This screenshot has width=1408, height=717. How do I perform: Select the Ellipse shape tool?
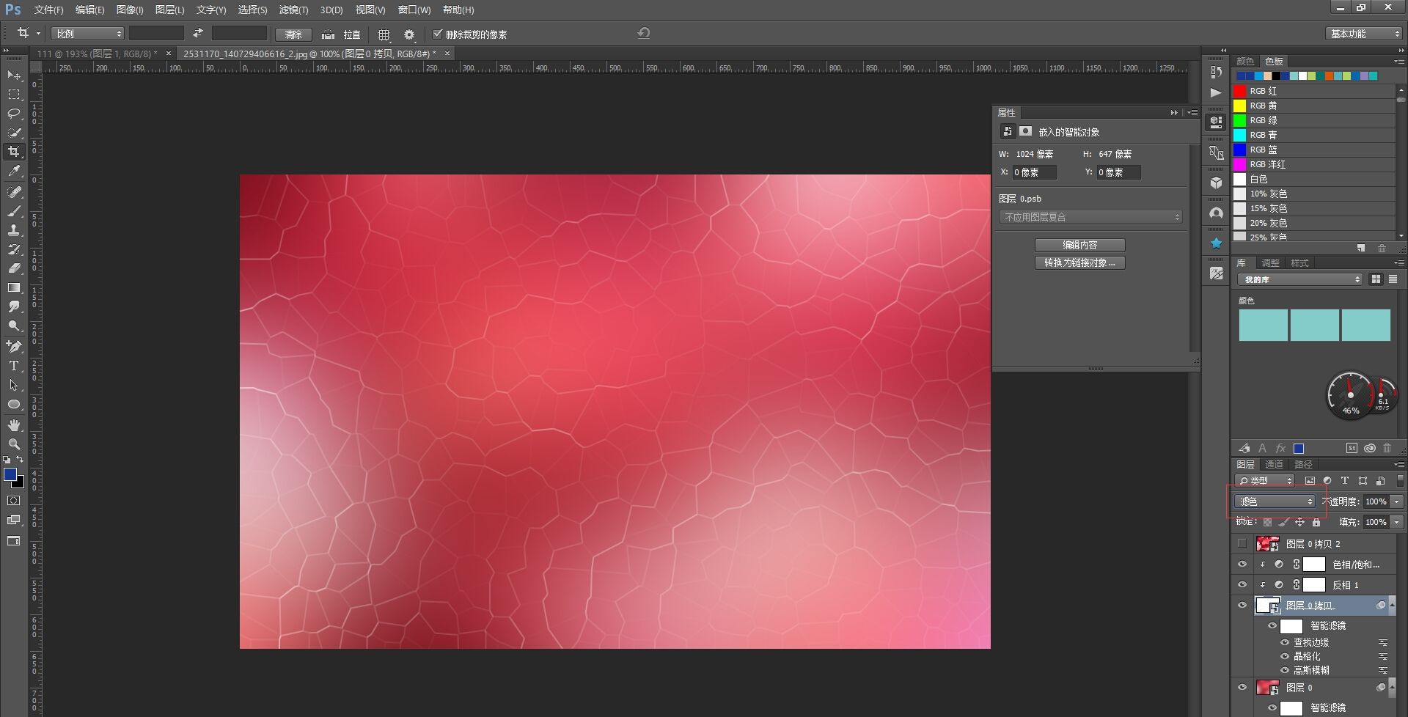(x=14, y=404)
